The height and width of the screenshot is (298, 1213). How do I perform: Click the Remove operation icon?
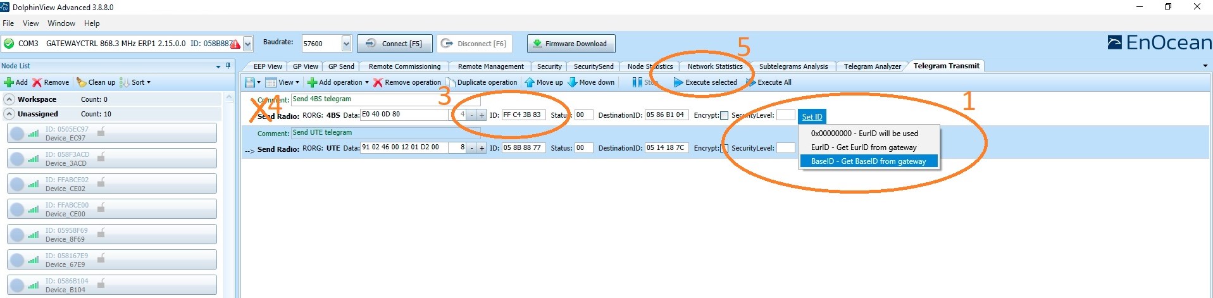click(x=378, y=82)
